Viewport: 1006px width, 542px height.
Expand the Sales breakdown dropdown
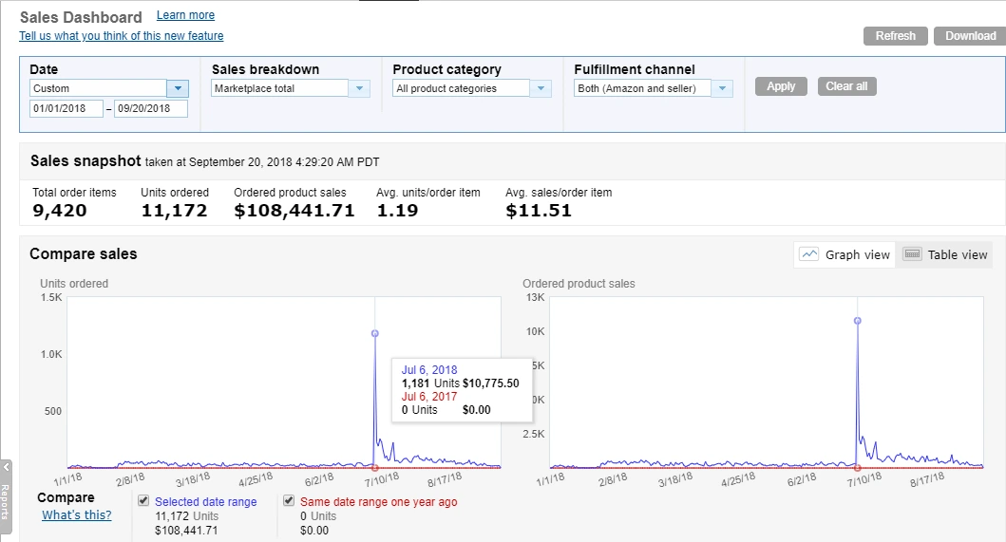point(359,88)
